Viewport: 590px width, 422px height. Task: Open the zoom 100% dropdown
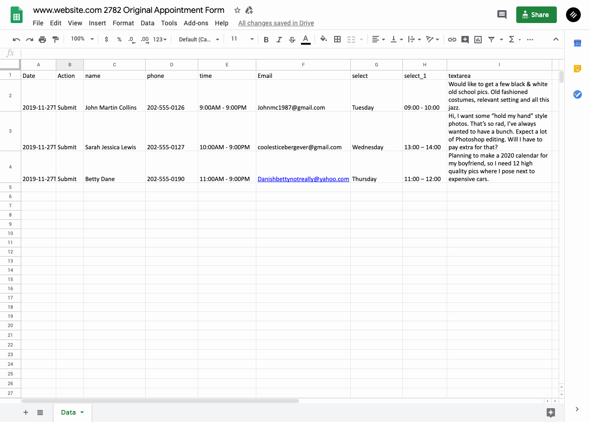(82, 39)
